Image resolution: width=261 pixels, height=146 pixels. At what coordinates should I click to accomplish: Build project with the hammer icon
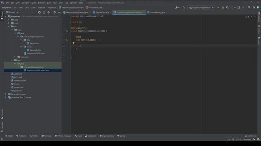184,7
